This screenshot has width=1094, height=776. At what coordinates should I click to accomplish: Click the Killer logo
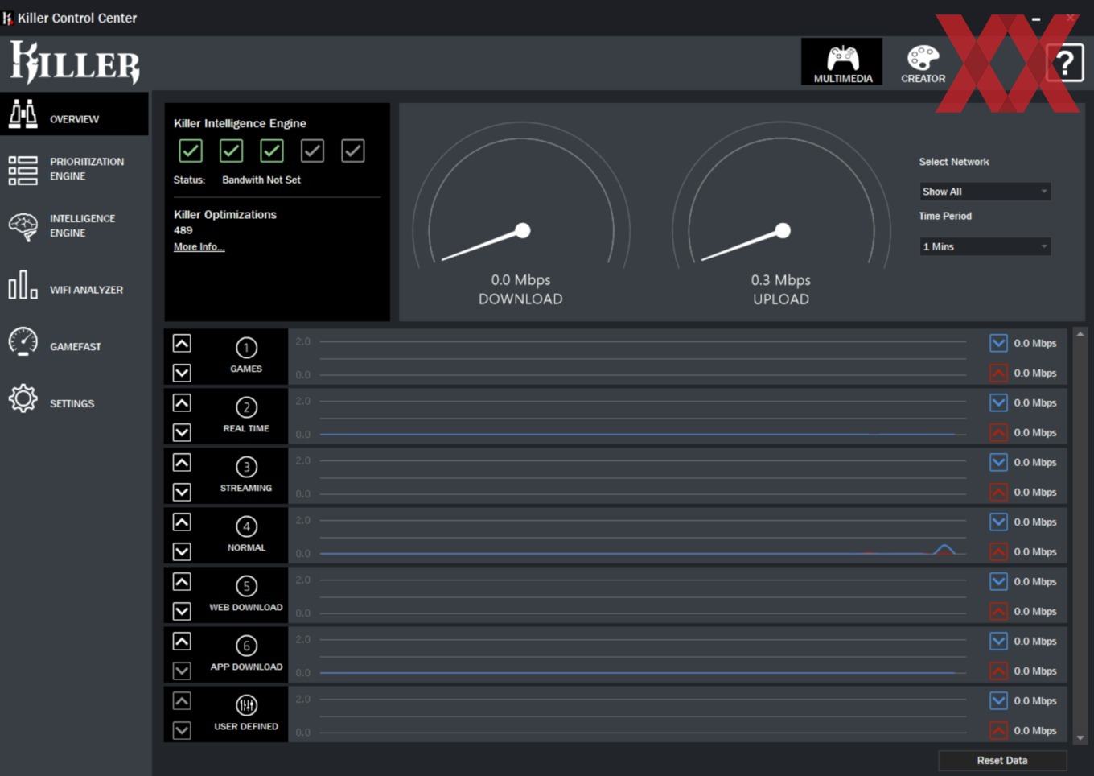coord(75,62)
